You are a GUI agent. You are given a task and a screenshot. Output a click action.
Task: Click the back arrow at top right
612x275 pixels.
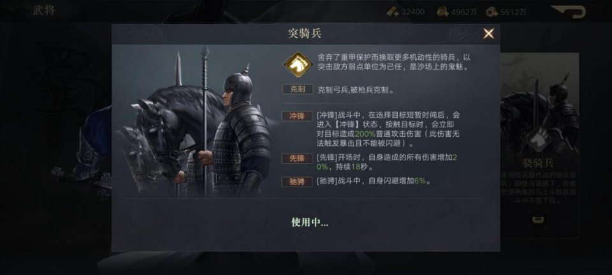(569, 11)
